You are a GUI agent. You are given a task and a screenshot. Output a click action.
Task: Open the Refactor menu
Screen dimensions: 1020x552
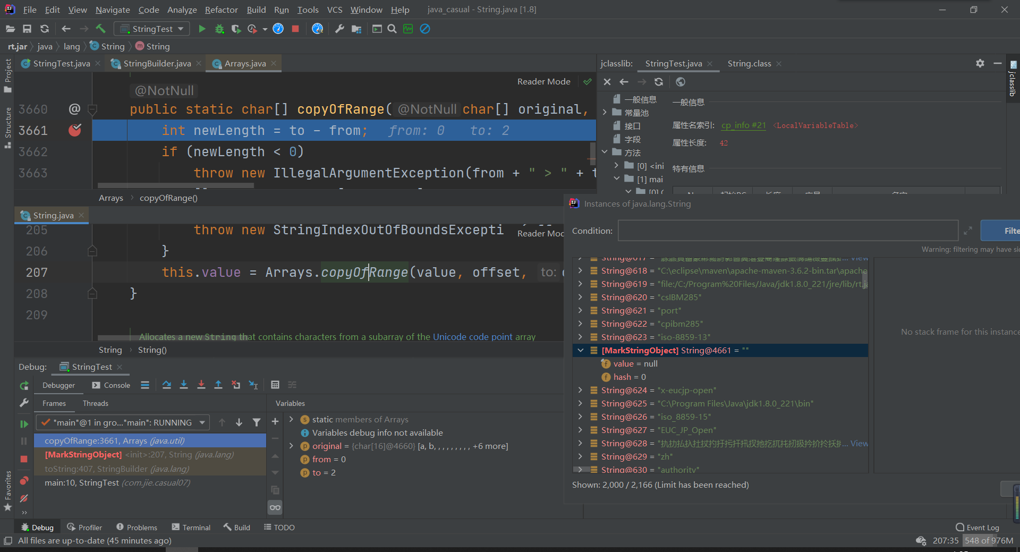coord(221,10)
